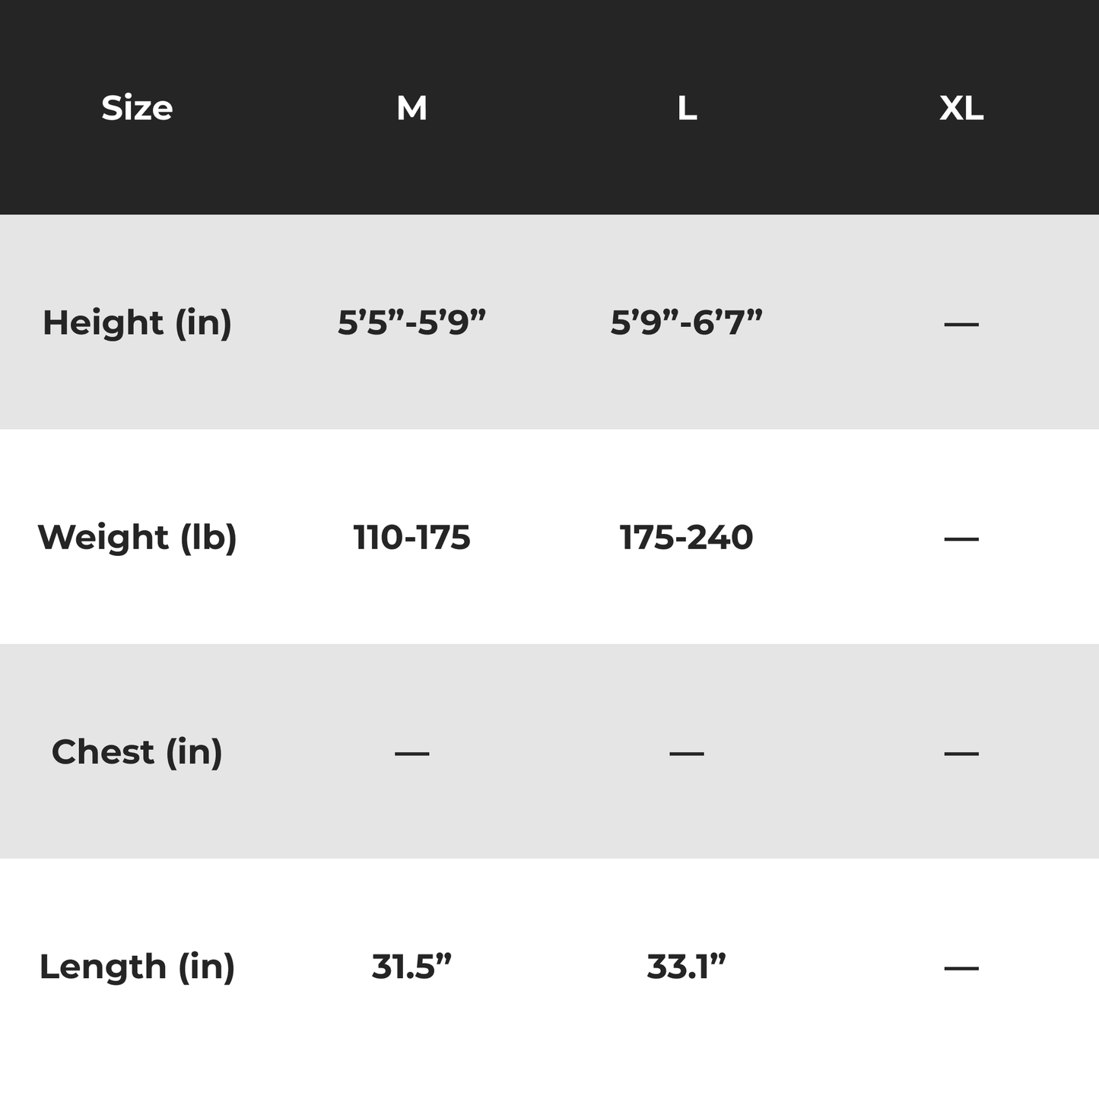The image size is (1099, 1099).
Task: Select the L size header
Action: (687, 108)
